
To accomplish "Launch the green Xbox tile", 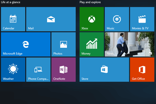I will [92, 19].
